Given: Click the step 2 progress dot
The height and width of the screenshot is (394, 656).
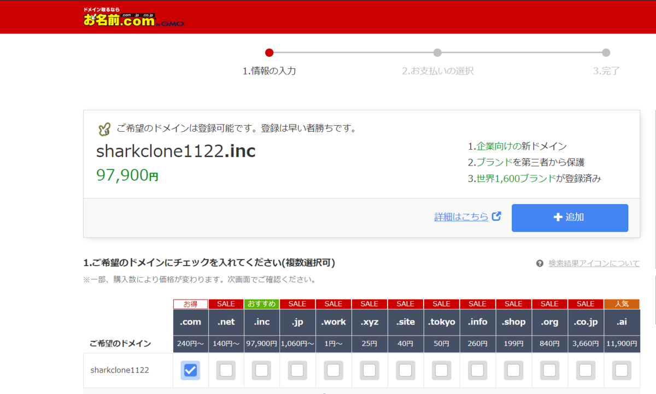Looking at the screenshot, I should (x=437, y=53).
